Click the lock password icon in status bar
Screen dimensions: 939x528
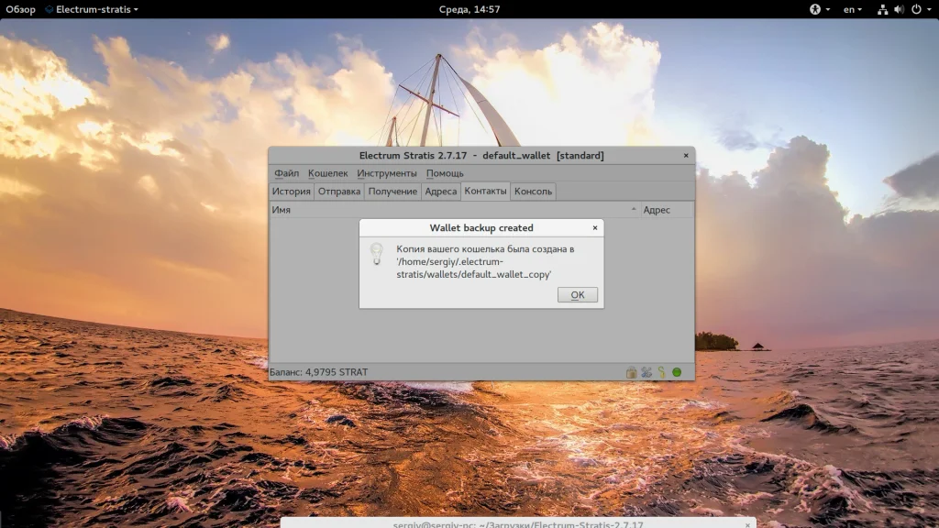tap(631, 372)
